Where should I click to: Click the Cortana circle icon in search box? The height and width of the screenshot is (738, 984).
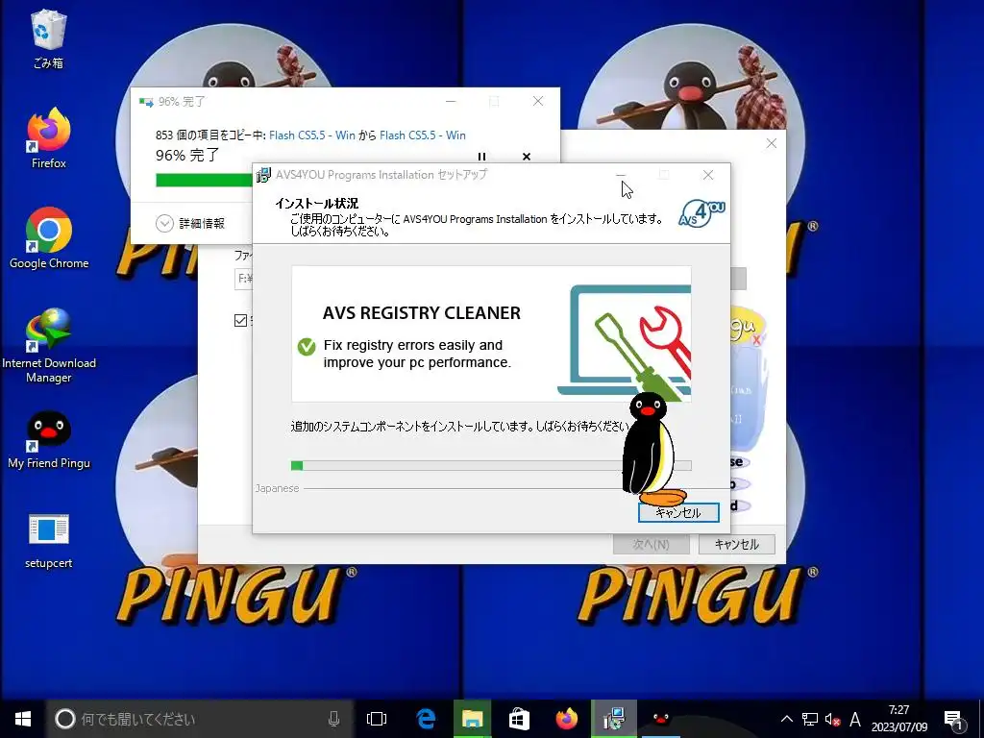click(64, 719)
